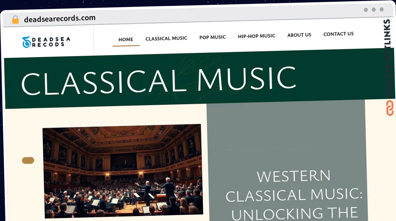Open the Classical Music menu item
This screenshot has width=396, height=221.
(x=166, y=38)
